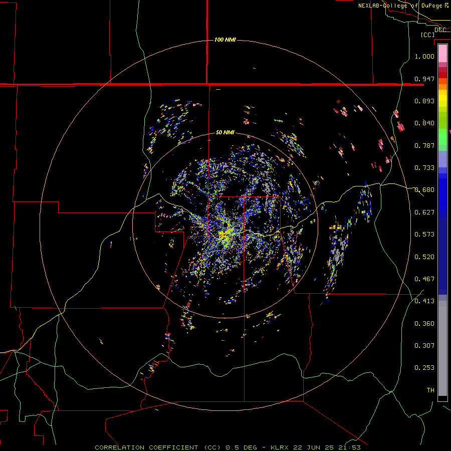Select the 0.413 legend value
Viewport: 451px width, 451px height.
pos(424,301)
